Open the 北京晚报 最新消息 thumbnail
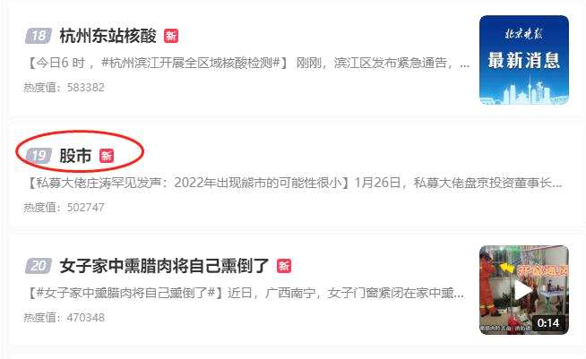The image size is (586, 359). click(x=524, y=60)
